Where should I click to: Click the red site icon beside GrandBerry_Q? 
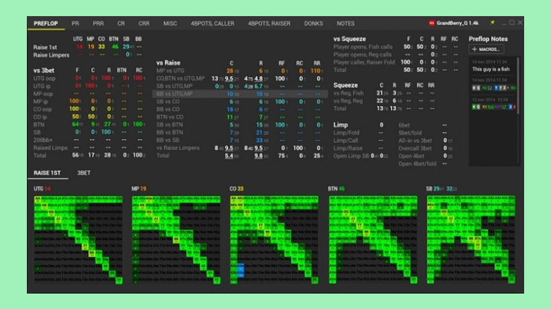coord(431,23)
